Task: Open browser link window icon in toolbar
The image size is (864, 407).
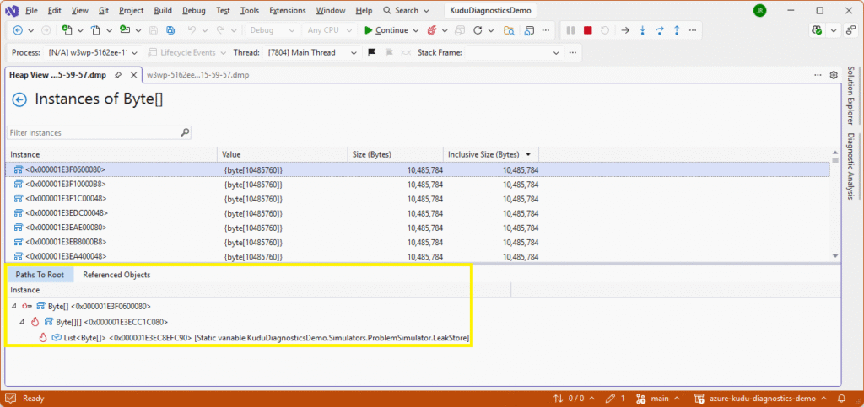Action: [530, 30]
